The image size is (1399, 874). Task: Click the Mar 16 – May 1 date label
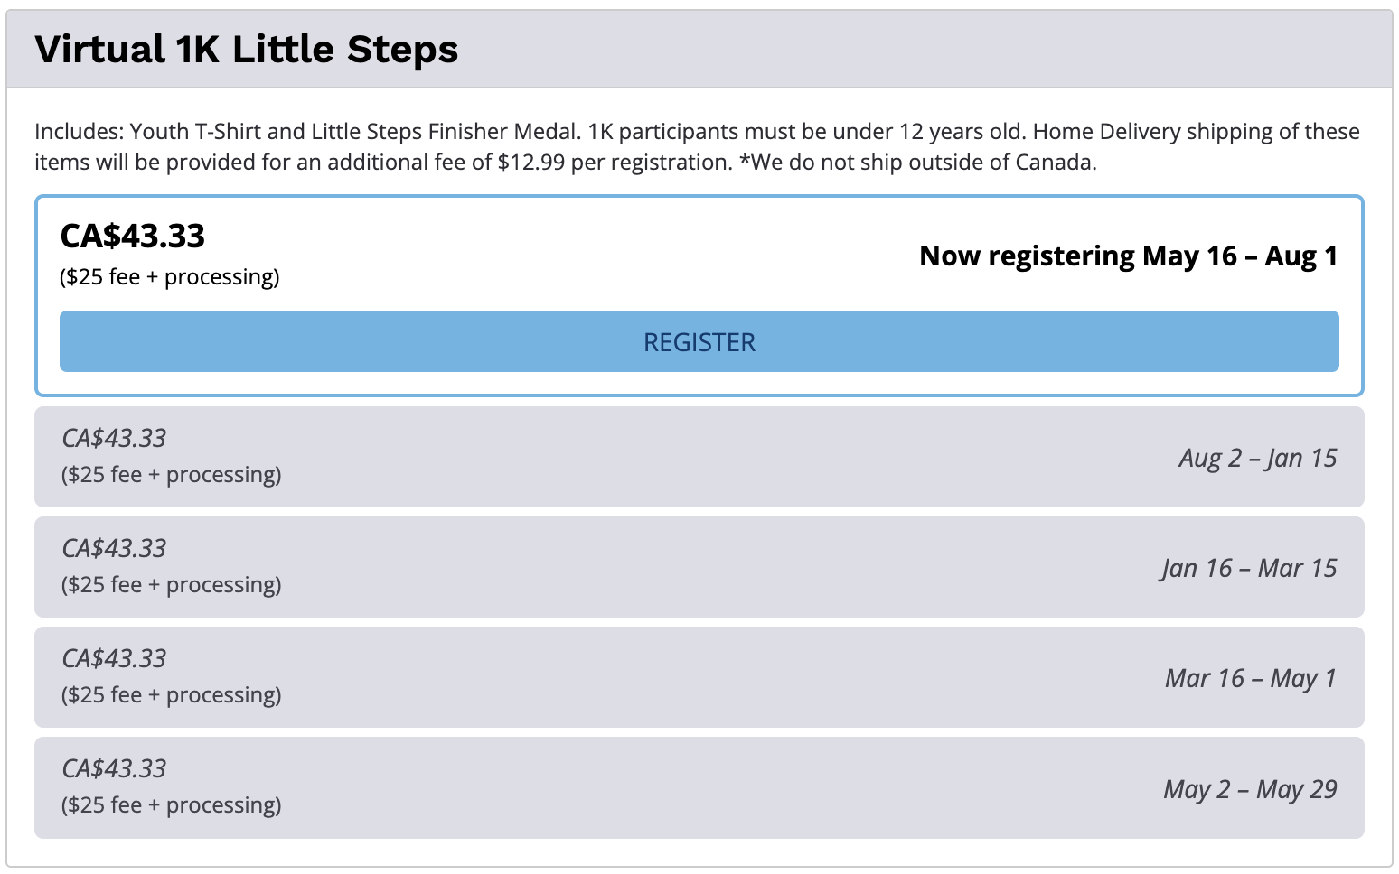click(x=1251, y=678)
